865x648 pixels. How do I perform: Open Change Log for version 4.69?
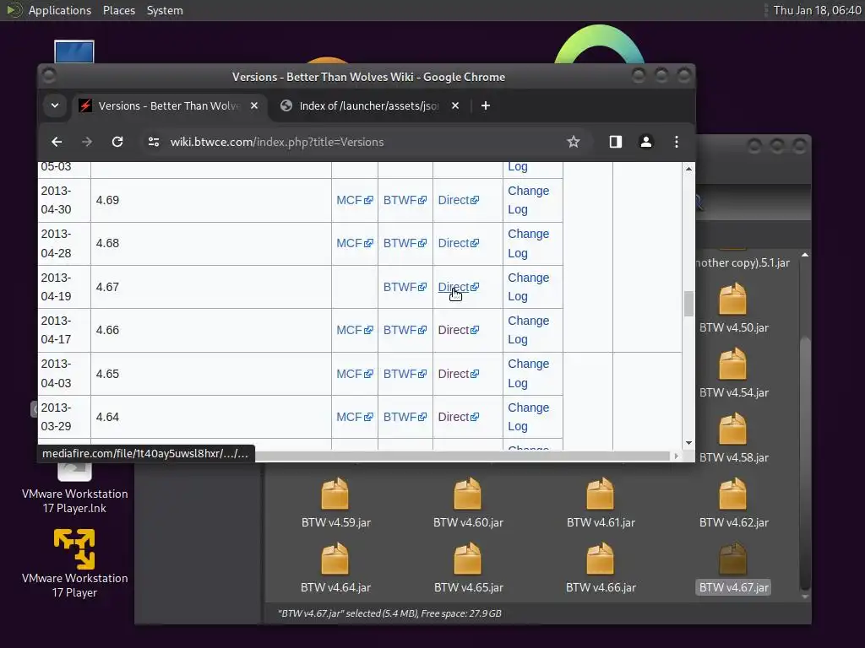[x=528, y=200]
